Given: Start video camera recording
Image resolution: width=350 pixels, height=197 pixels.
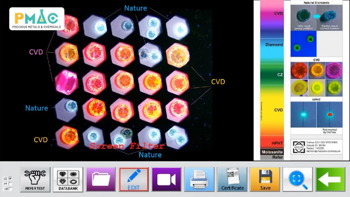Looking at the screenshot, I should 166,179.
